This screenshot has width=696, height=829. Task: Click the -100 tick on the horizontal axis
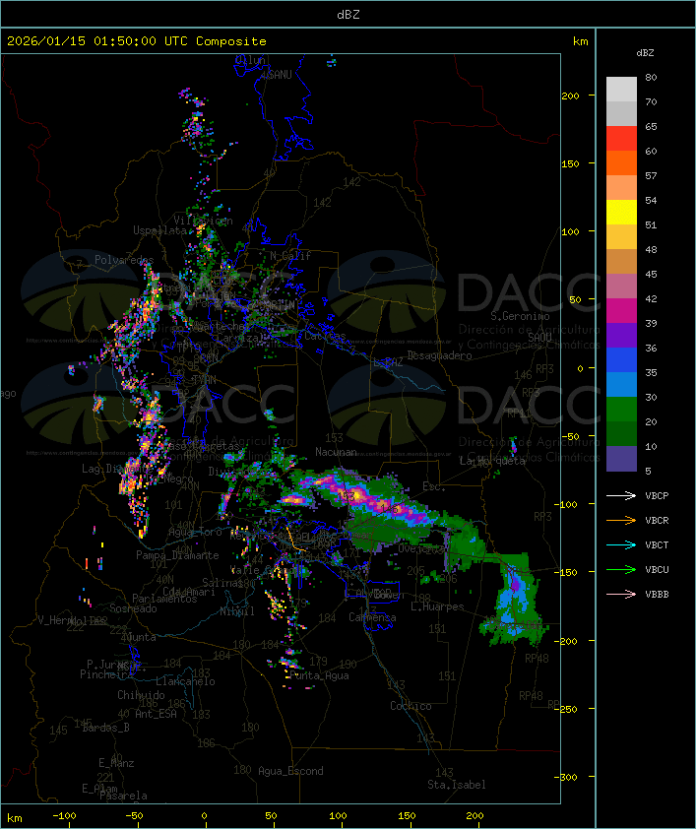(x=64, y=816)
